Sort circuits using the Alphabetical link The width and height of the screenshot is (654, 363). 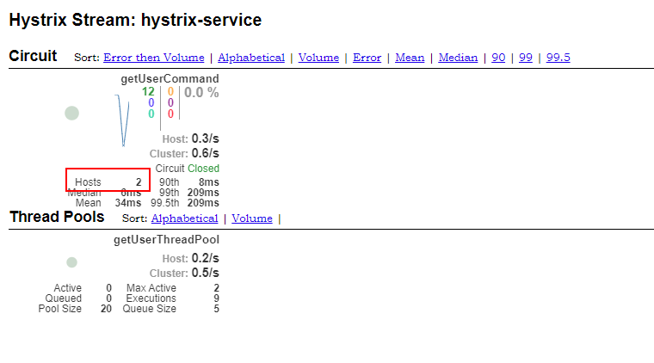click(251, 58)
